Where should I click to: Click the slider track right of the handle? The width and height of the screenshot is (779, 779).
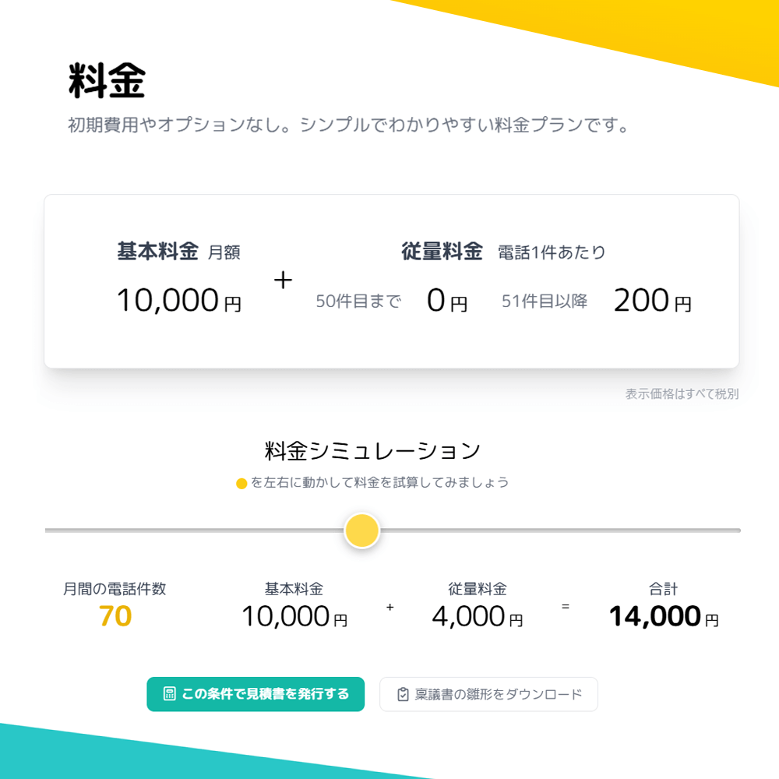(x=561, y=530)
